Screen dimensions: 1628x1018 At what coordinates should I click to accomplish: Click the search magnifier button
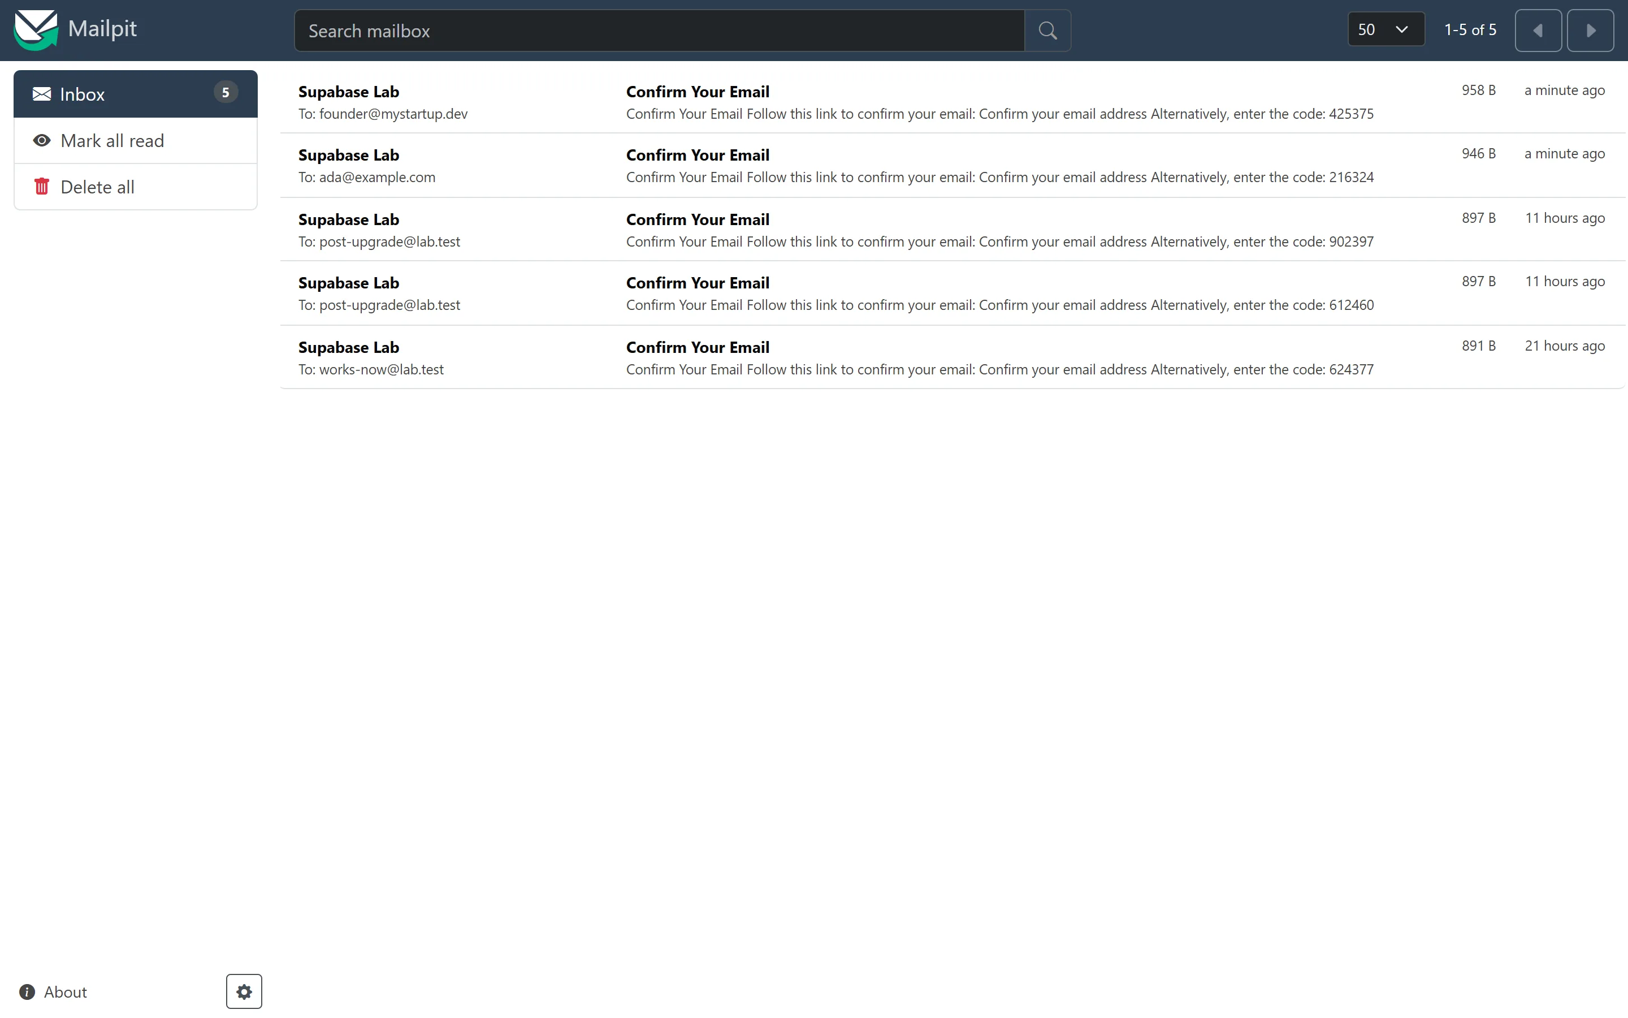pos(1047,31)
